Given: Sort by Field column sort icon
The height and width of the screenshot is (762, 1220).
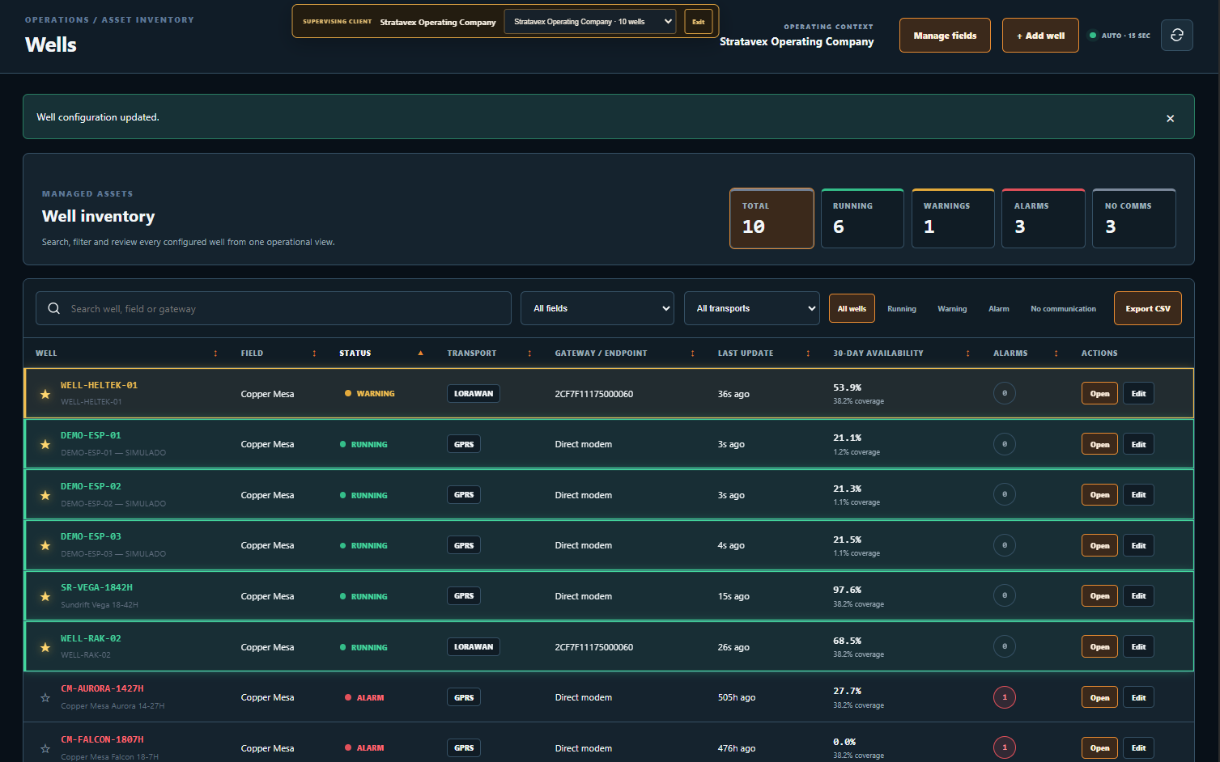Looking at the screenshot, I should click(x=314, y=353).
